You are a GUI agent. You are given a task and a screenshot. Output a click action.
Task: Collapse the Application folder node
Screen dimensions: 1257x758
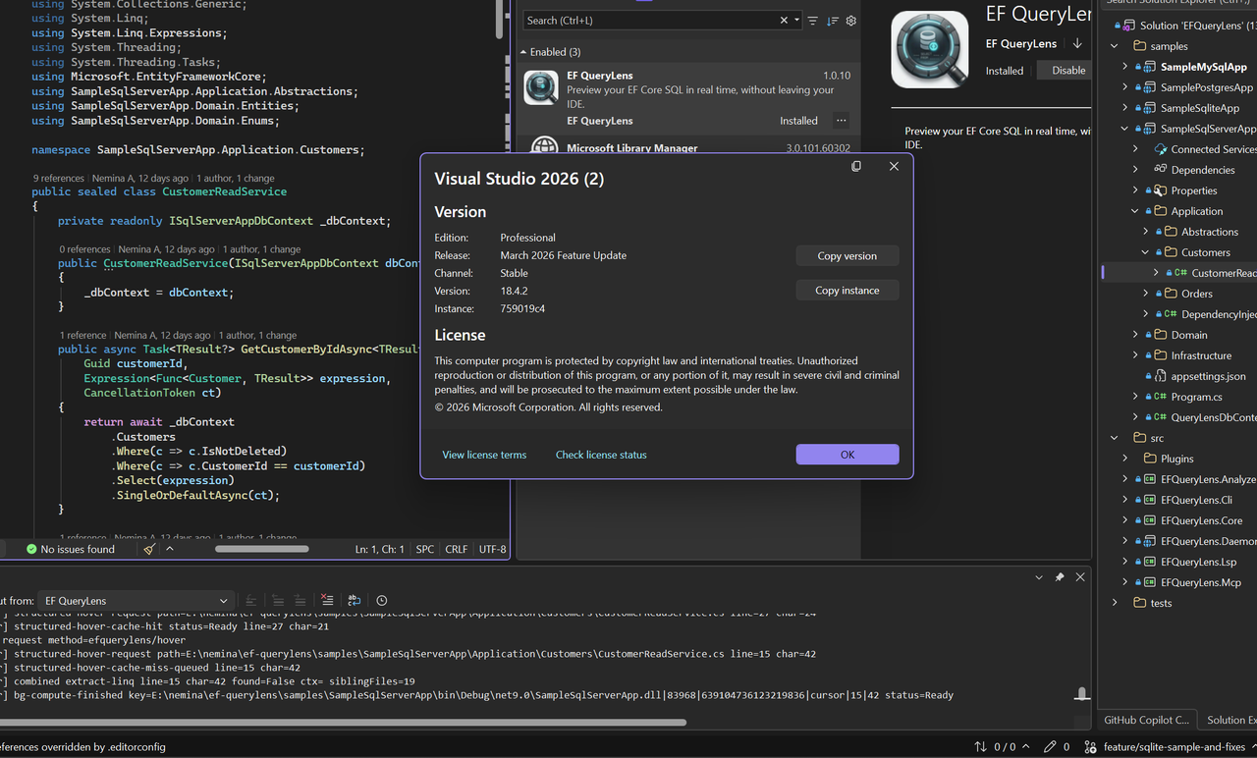click(1135, 211)
